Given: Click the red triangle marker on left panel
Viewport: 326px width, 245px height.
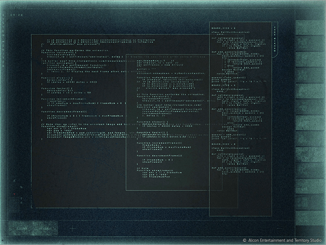Looking at the screenshot, I should pyautogui.click(x=15, y=194).
